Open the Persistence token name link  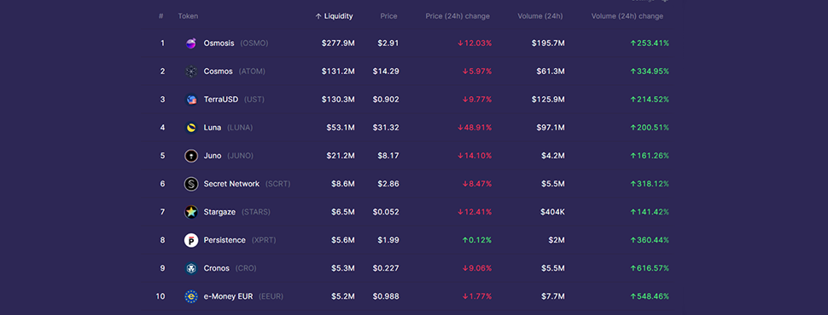click(225, 240)
